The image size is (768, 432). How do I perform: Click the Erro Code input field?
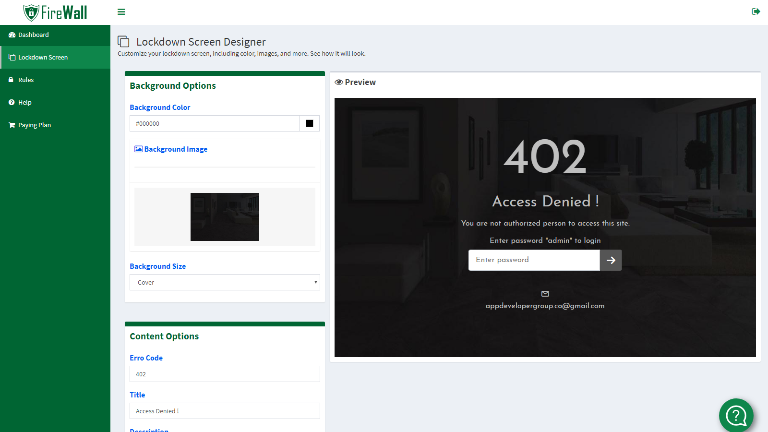pos(225,374)
